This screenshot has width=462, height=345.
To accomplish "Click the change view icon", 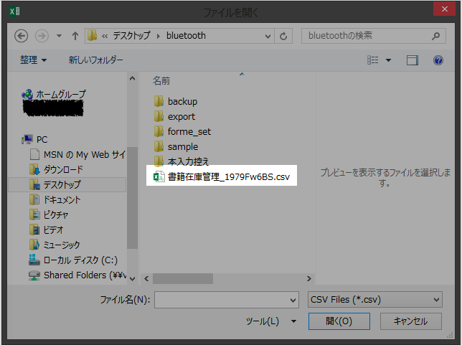I will click(x=372, y=60).
